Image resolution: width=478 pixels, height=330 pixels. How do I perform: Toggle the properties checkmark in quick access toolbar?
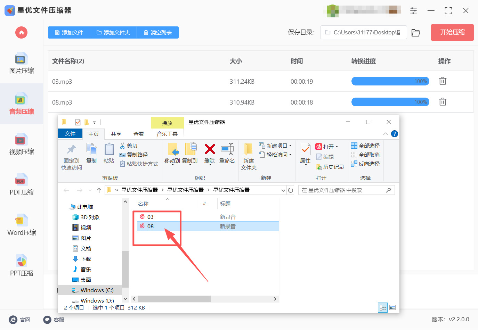tap(78, 122)
